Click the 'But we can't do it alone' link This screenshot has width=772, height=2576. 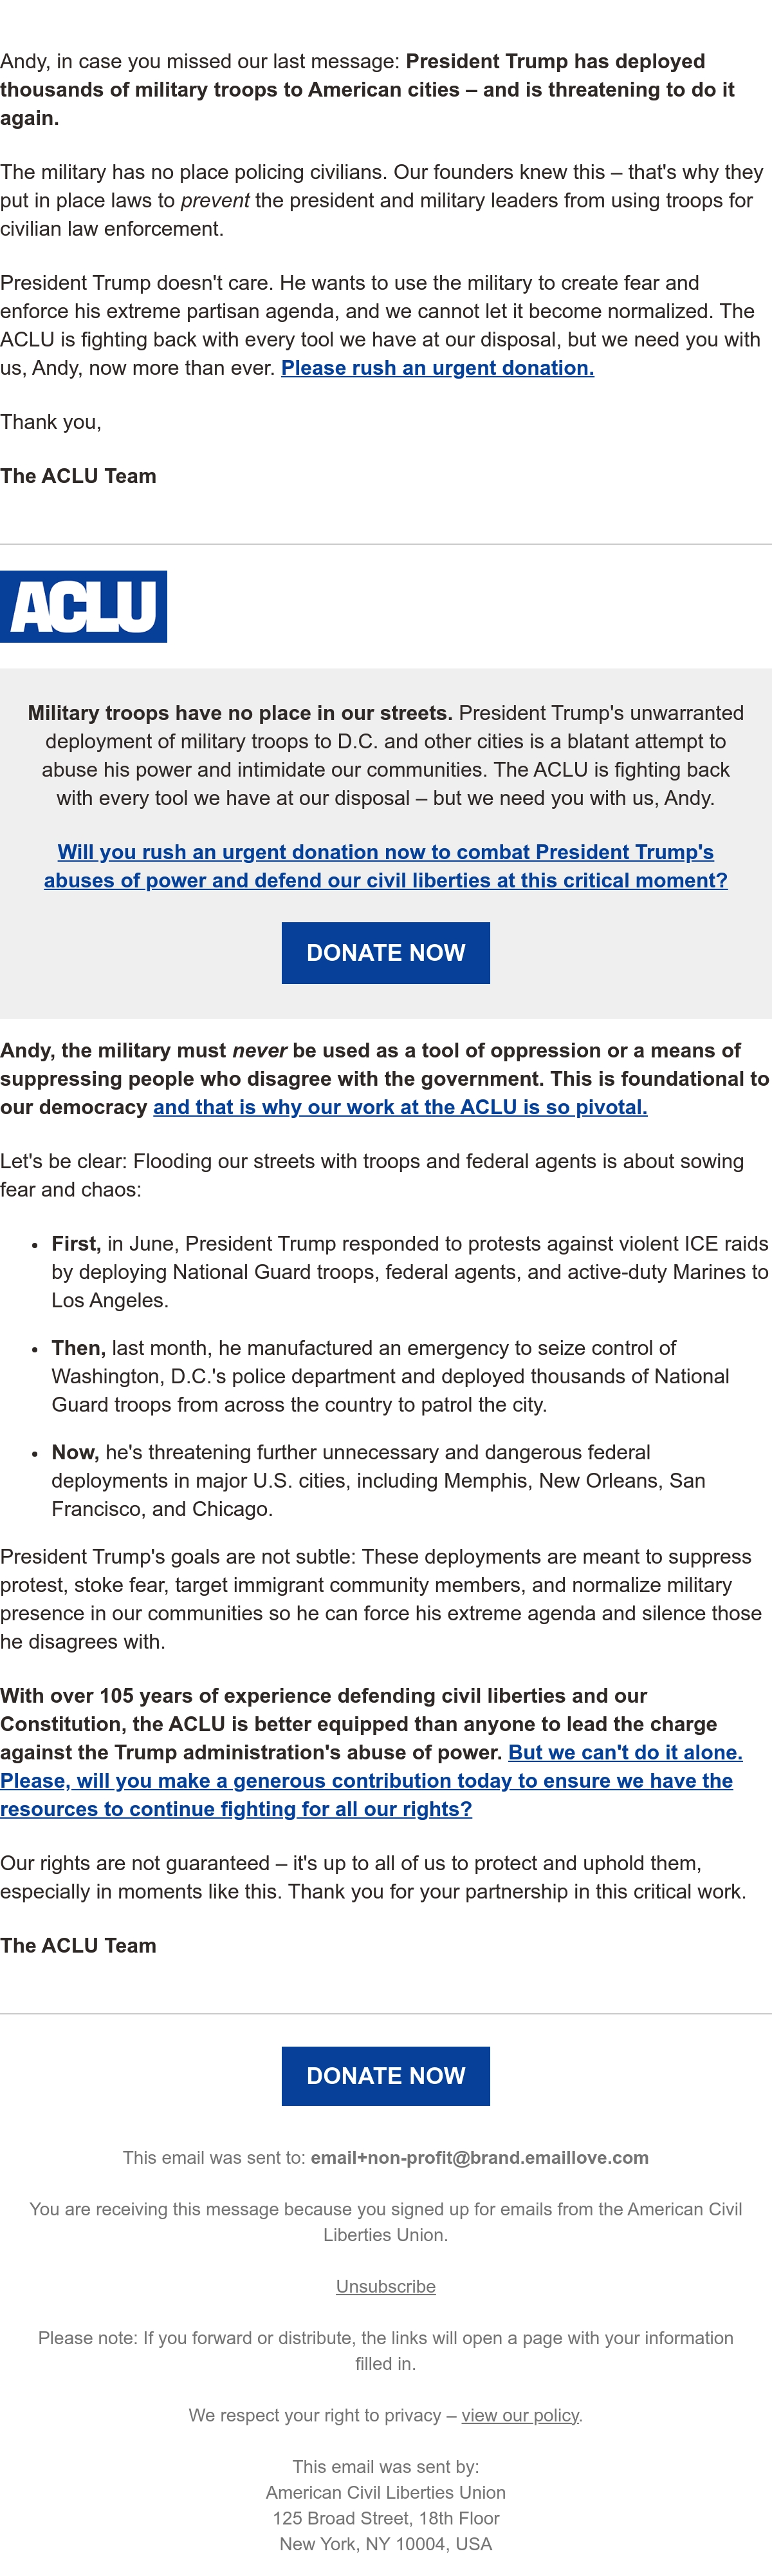point(625,1752)
